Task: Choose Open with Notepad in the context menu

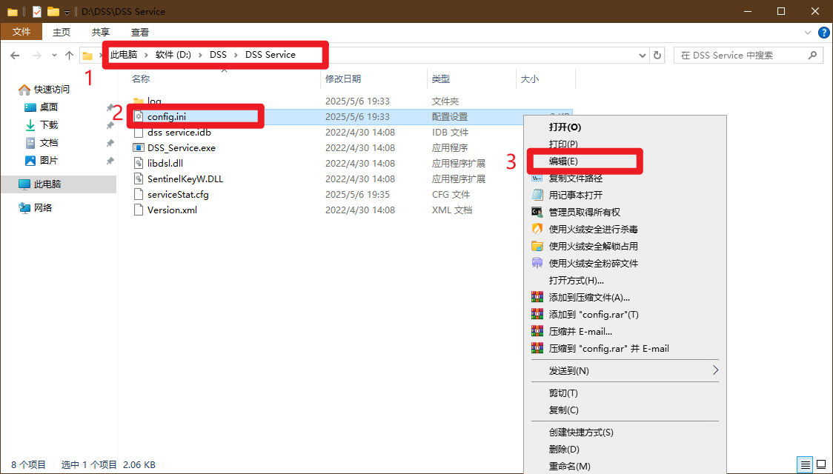Action: 575,195
